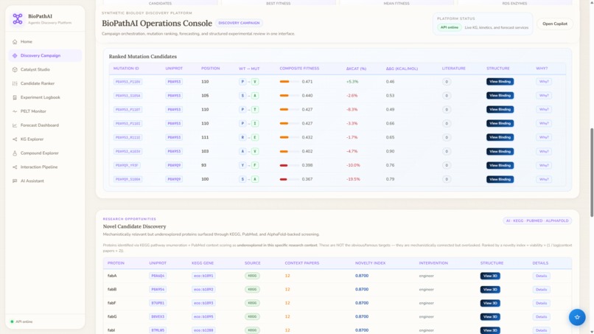594x334 pixels.
Task: Click the red fitness bar for 0.398
Action: click(289, 165)
